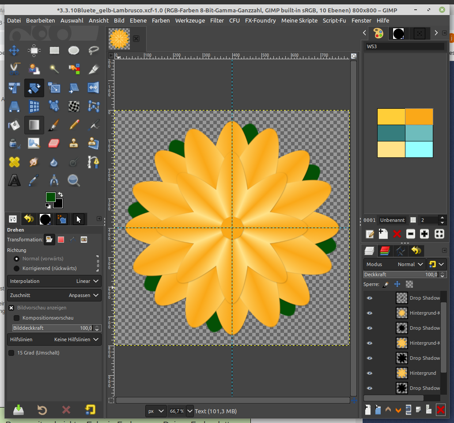This screenshot has height=423, width=454.
Task: Choose the Paths pen tool
Action: point(94,162)
